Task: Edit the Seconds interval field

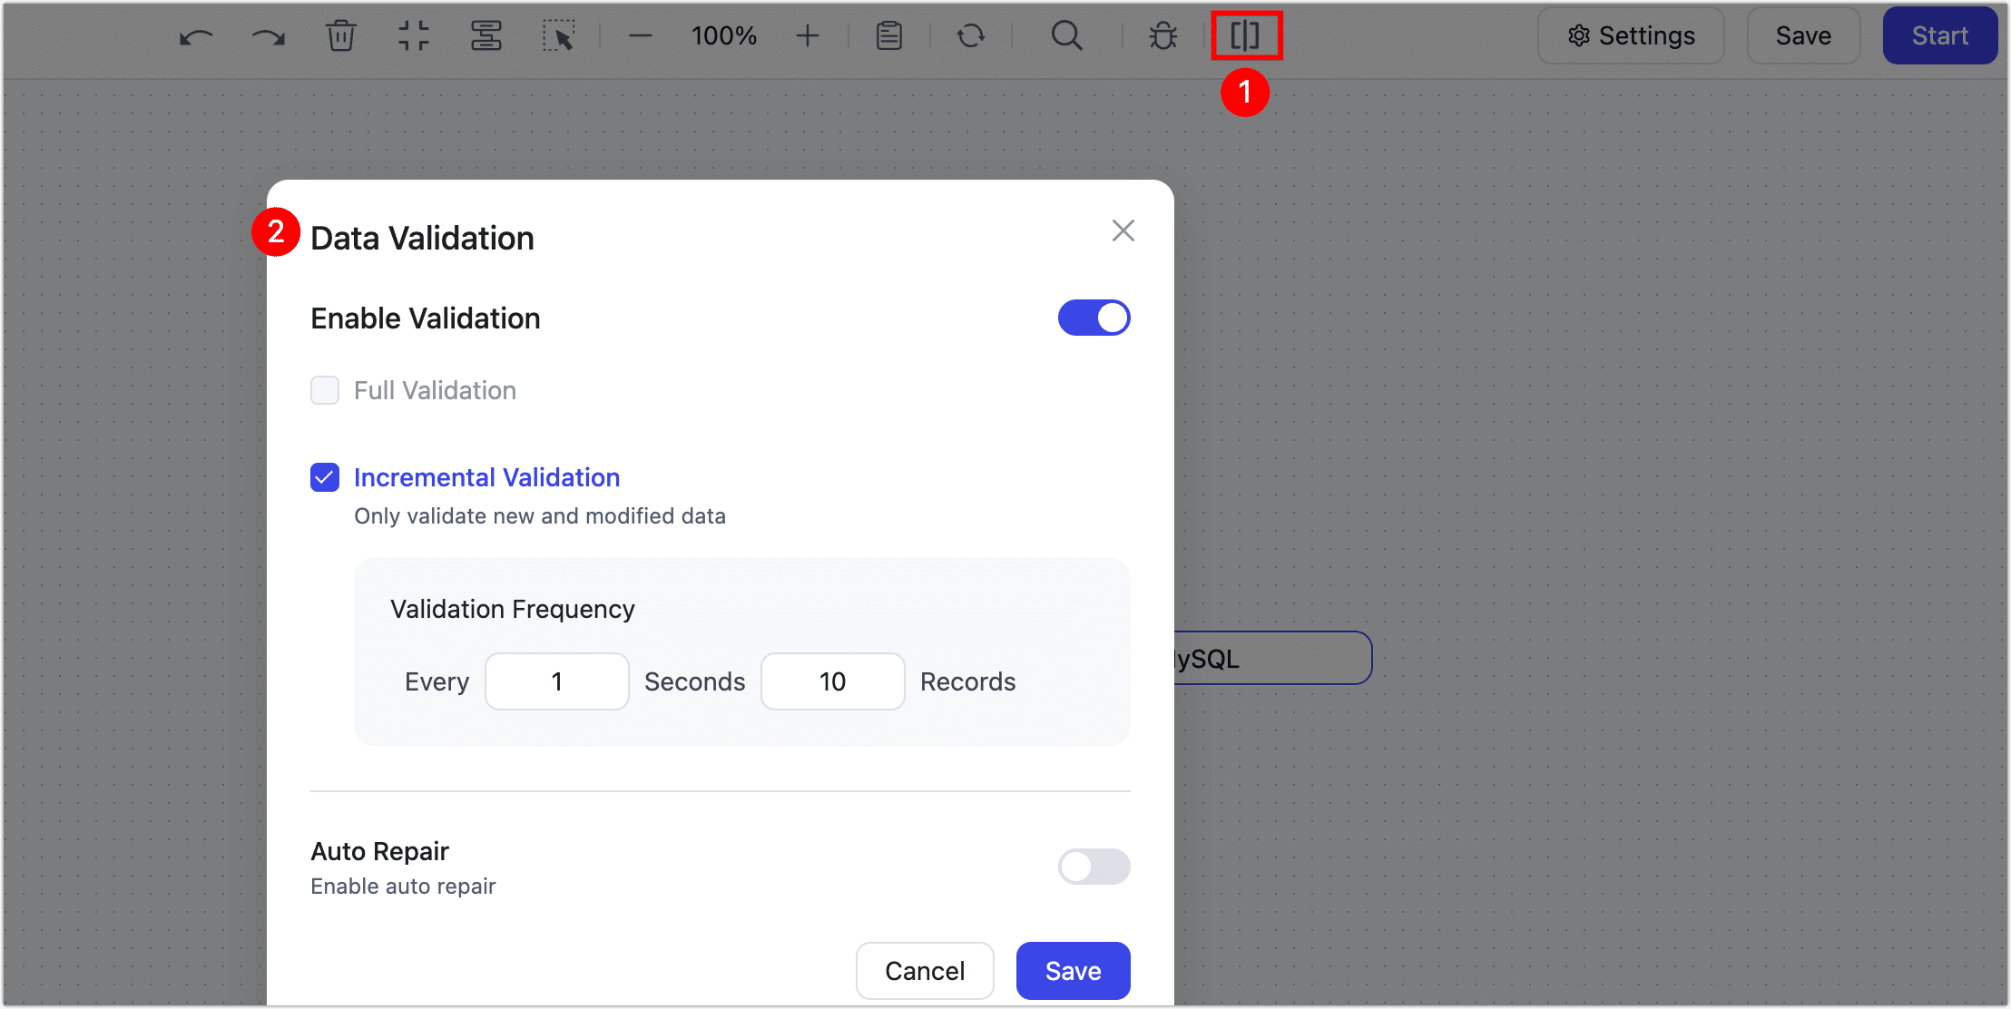Action: (557, 681)
